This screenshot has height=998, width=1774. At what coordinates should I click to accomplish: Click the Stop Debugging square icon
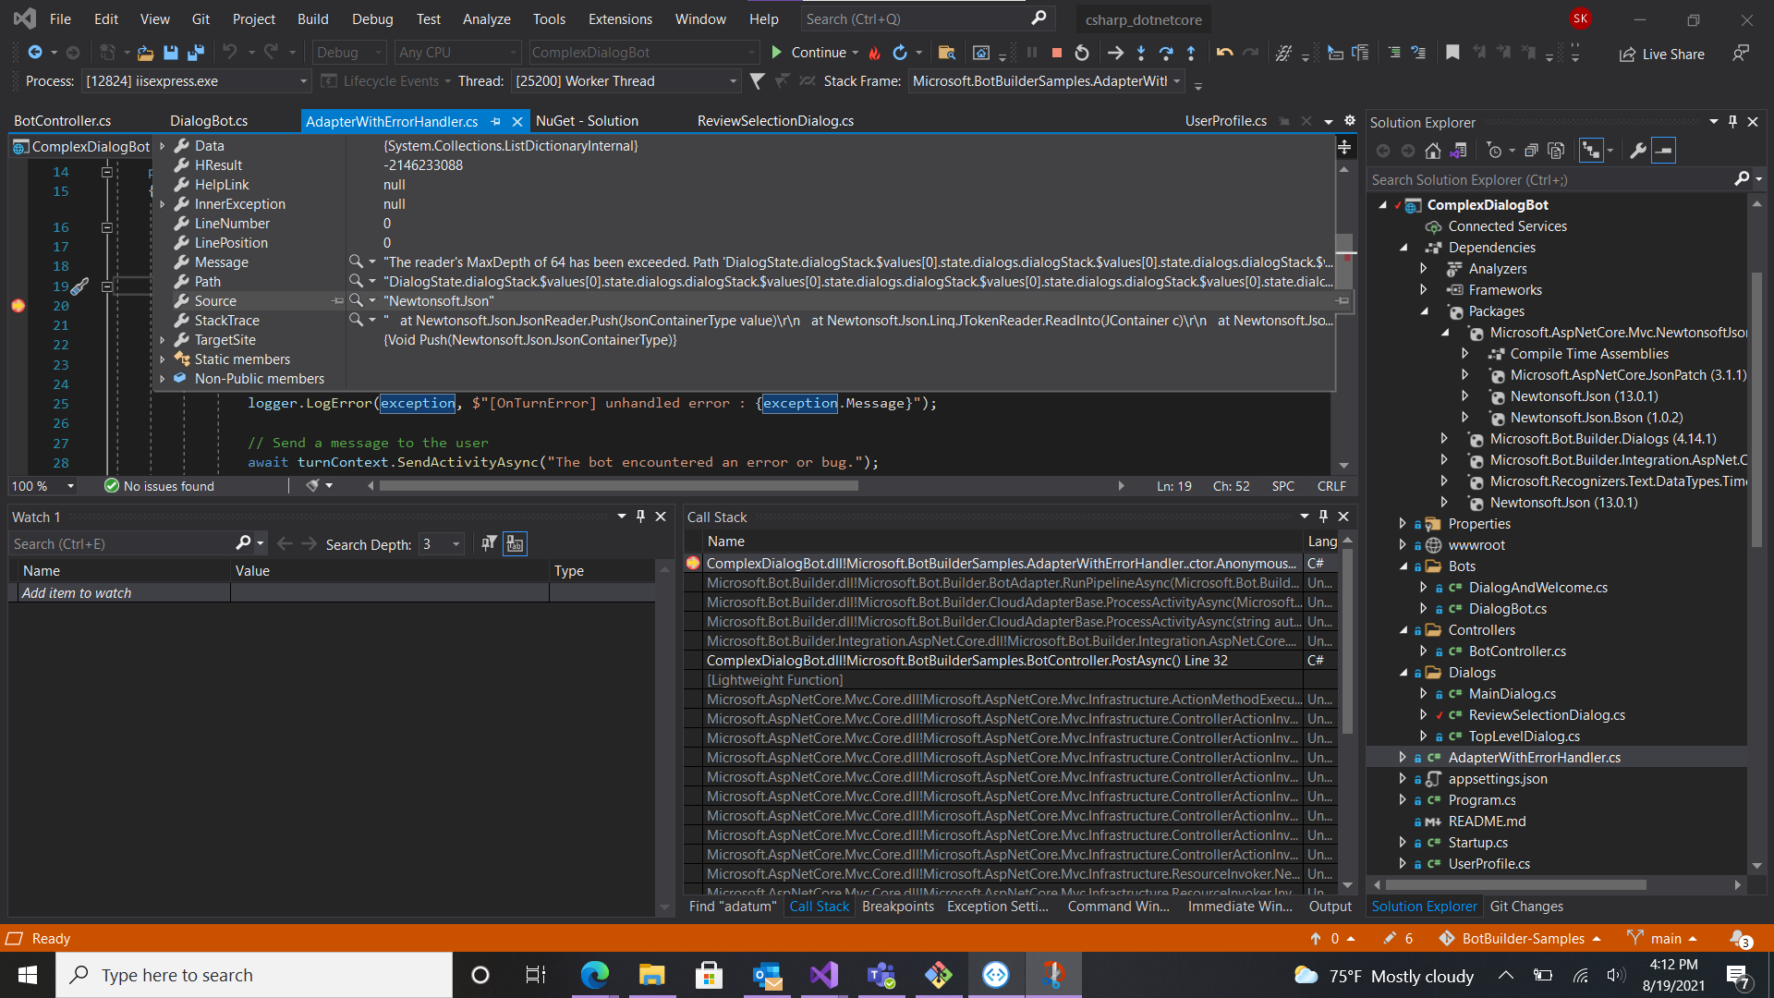1056,53
